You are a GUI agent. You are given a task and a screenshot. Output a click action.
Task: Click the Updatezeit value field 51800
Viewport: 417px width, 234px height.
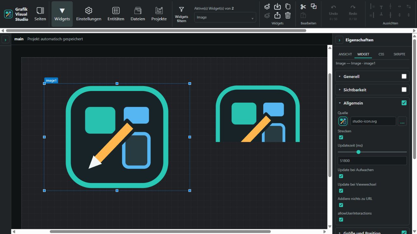372,161
